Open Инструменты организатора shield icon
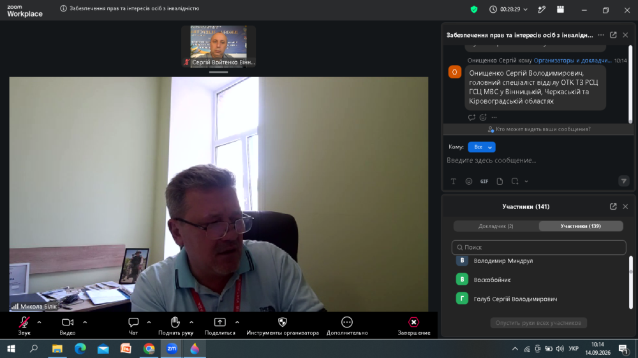Screen dimensions: 638x358 click(283, 322)
